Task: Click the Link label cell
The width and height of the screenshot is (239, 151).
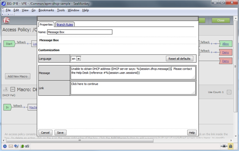Action: tap(54, 88)
